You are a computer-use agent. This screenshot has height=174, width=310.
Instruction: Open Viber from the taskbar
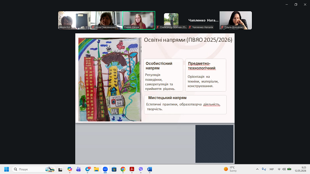point(141,169)
